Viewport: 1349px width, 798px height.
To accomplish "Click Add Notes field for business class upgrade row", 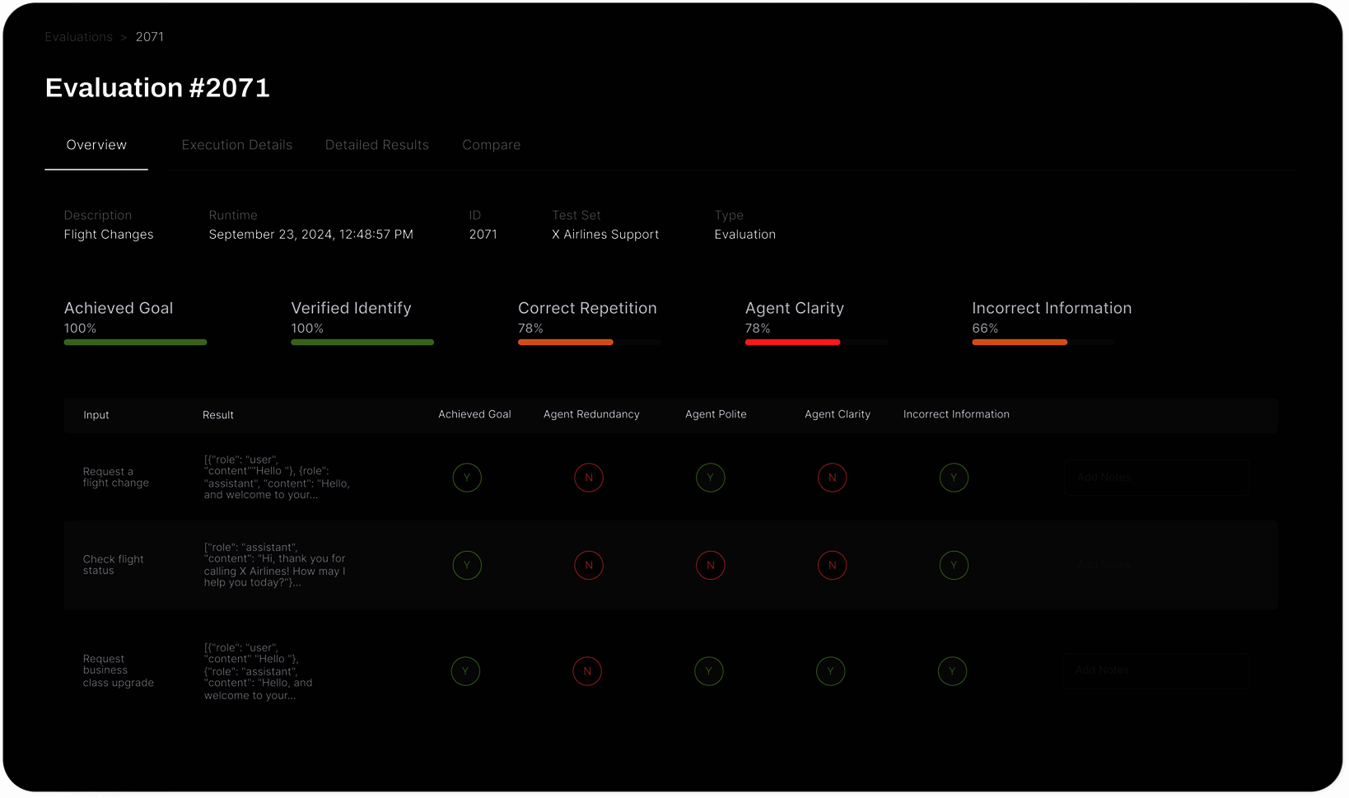I will [x=1155, y=671].
